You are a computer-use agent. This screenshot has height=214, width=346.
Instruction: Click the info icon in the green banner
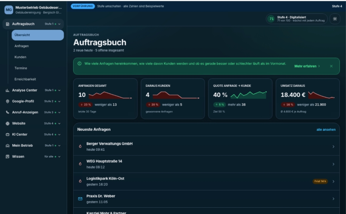coord(79,64)
